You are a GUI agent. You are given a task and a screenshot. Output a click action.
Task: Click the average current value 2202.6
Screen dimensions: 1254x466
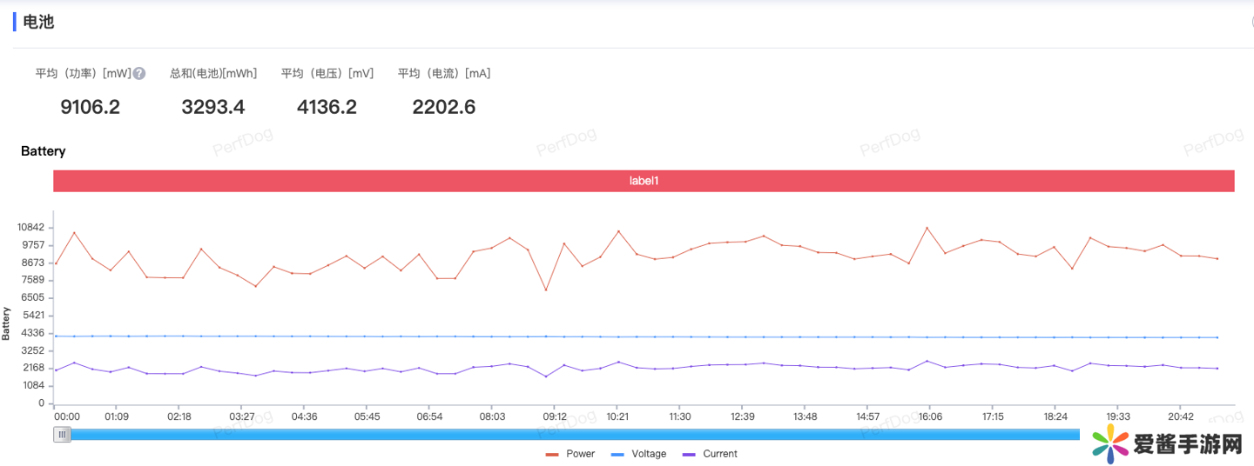point(443,107)
